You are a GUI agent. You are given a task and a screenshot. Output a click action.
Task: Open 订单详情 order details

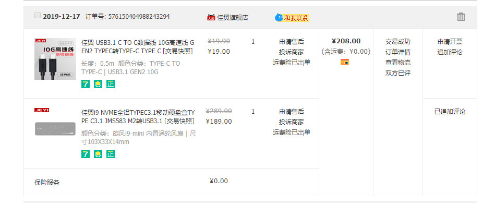tap(397, 52)
